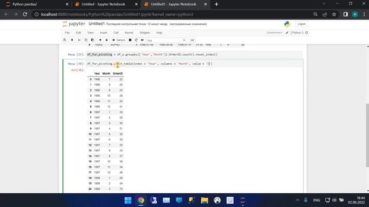The image size is (369, 207).
Task: Restart the kernel with the circular arrow
Action: [136, 40]
